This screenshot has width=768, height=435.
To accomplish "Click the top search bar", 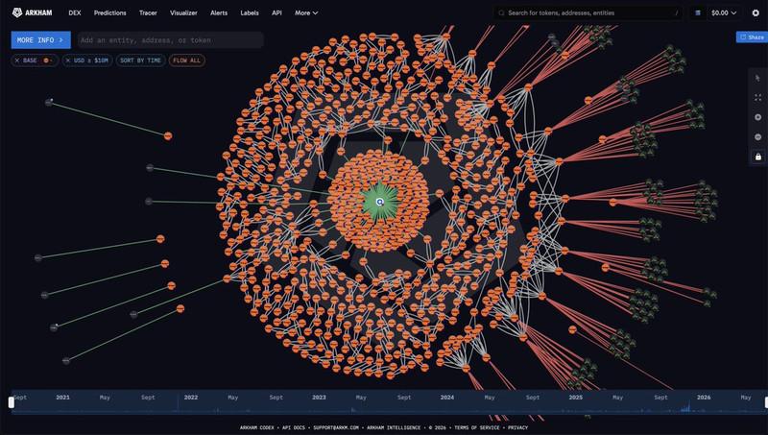I will click(x=588, y=12).
